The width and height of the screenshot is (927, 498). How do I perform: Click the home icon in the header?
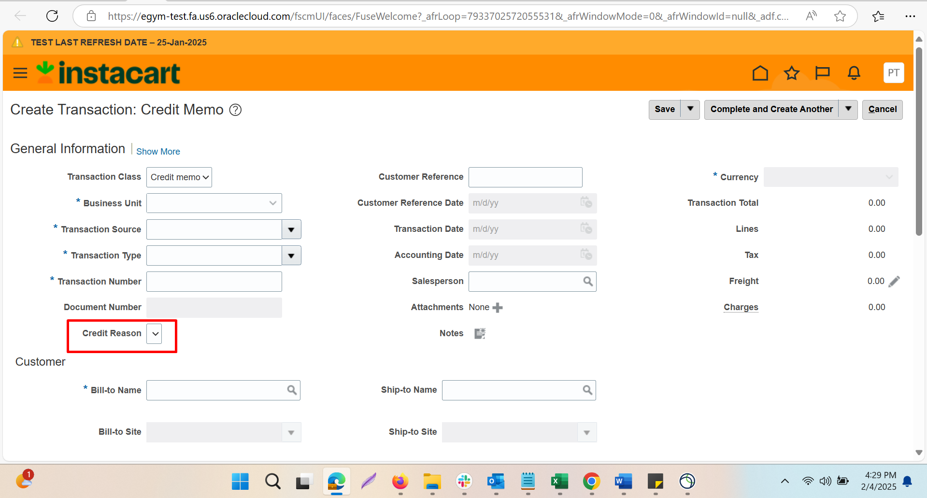pos(759,73)
